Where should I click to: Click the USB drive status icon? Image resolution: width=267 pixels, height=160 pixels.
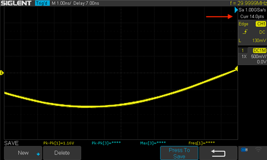[x=244, y=150]
